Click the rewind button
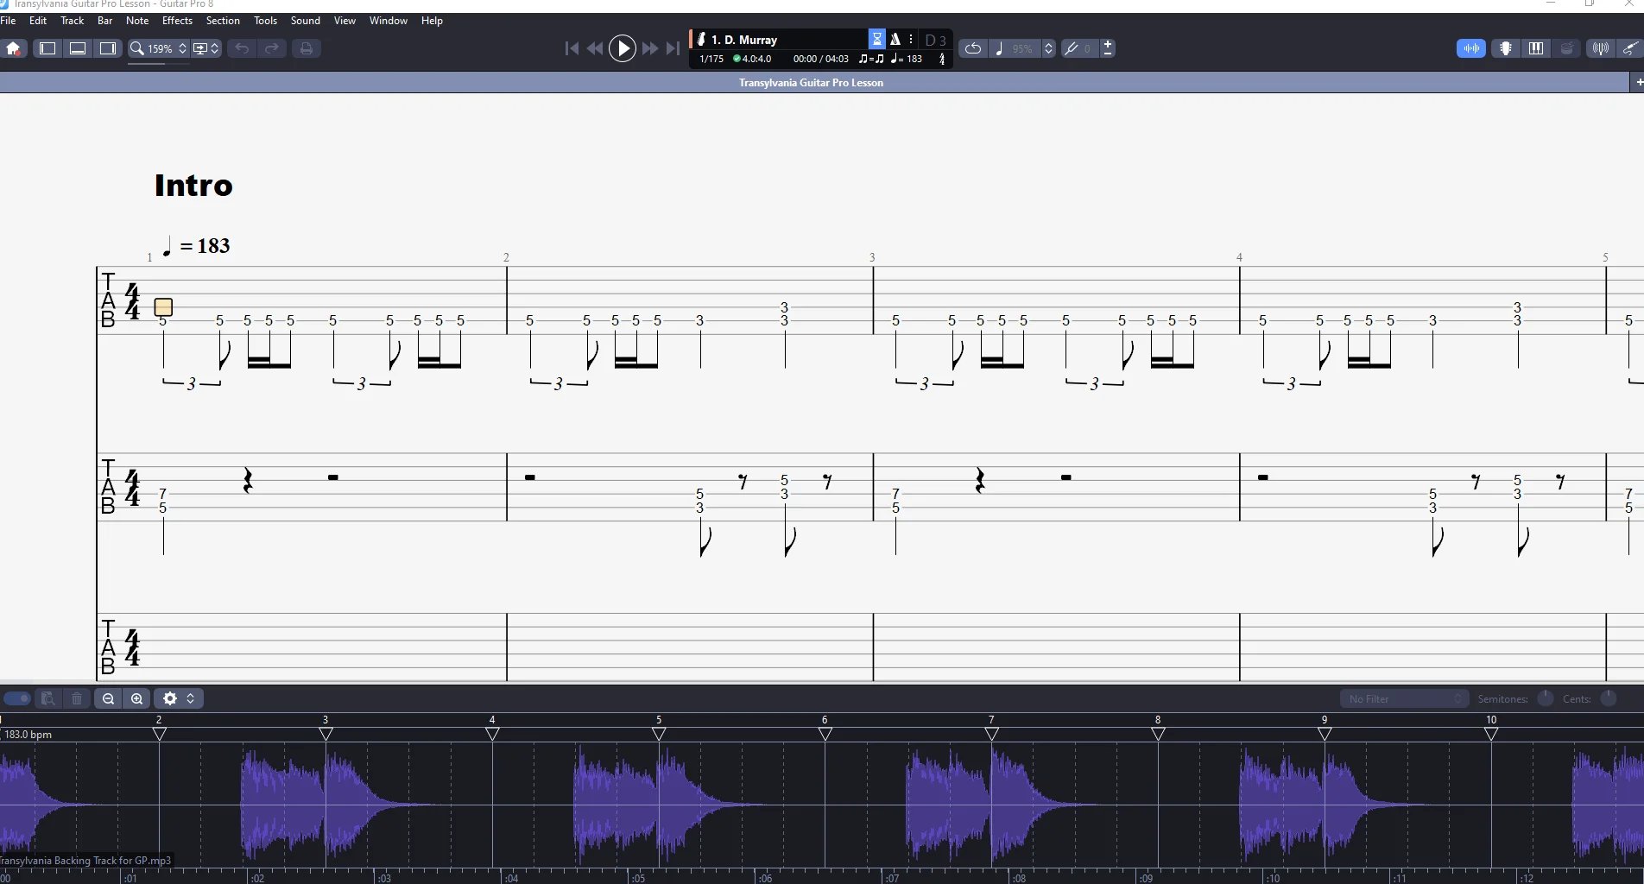1644x884 pixels. pyautogui.click(x=595, y=48)
